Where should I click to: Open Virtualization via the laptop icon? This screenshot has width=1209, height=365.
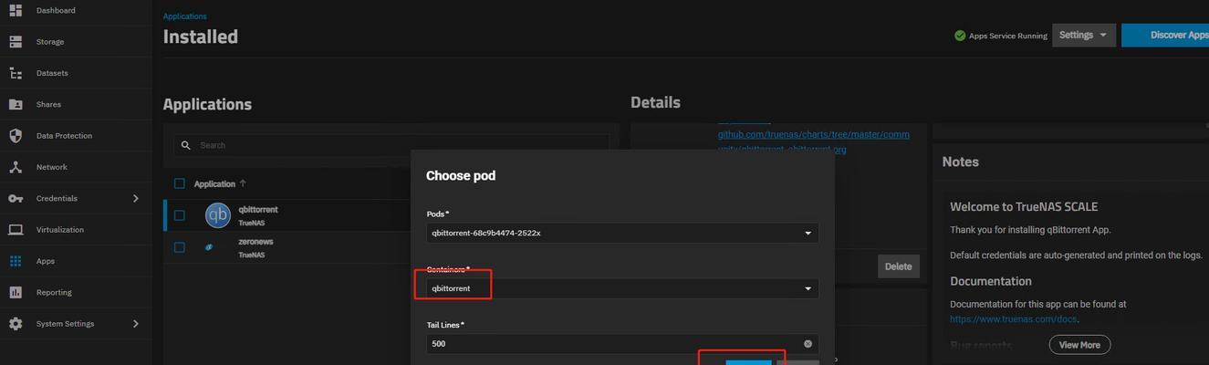pyautogui.click(x=16, y=230)
